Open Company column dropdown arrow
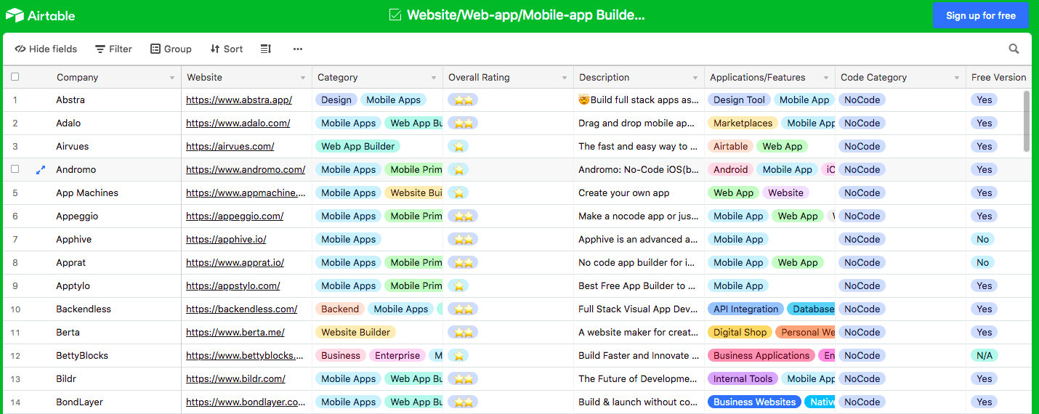1039x414 pixels. tap(172, 78)
